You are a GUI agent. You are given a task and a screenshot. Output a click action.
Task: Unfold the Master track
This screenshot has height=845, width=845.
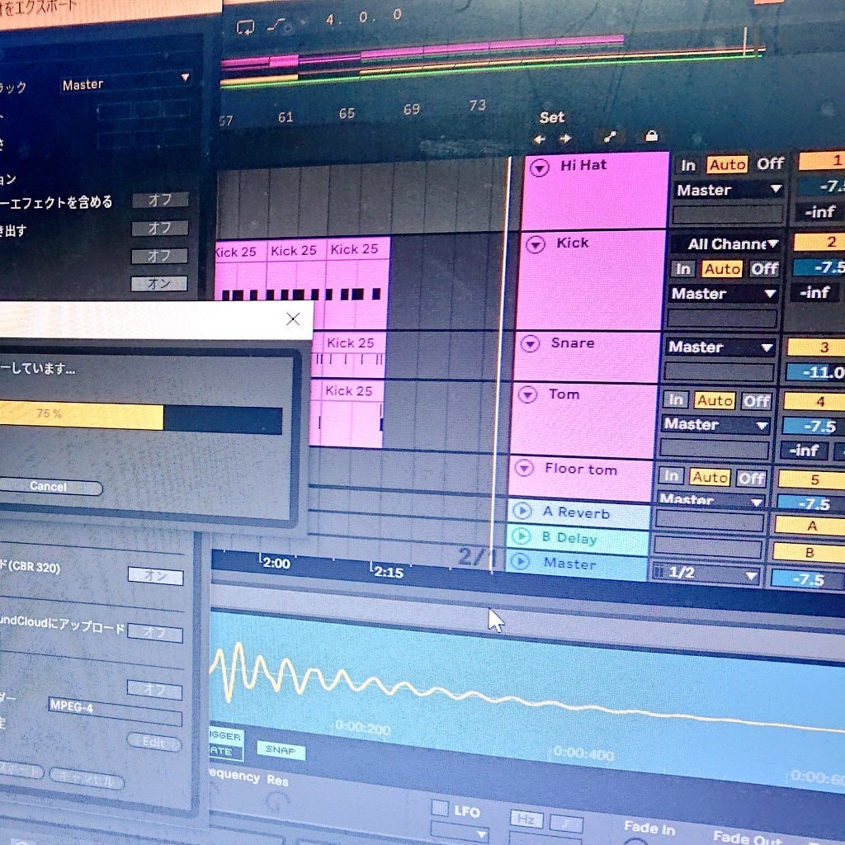click(x=520, y=561)
